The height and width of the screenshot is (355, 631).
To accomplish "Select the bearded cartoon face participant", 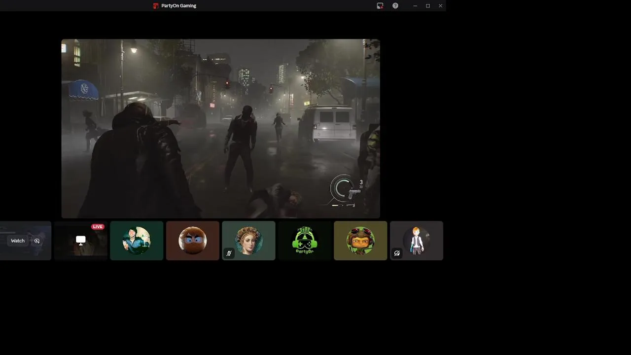I will tap(193, 241).
